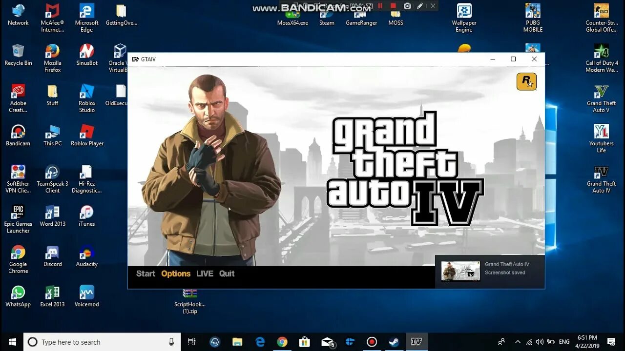The width and height of the screenshot is (625, 351).
Task: Choose LIVE in the GTA IV menu
Action: point(205,273)
